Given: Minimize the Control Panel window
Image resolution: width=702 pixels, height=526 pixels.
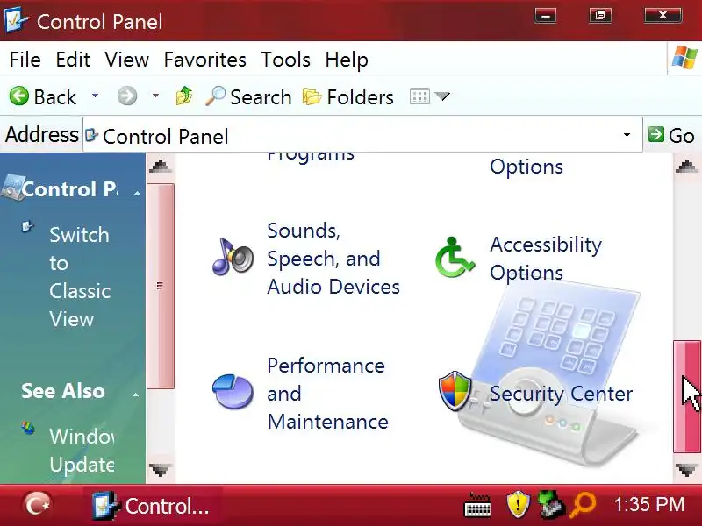Looking at the screenshot, I should (545, 16).
